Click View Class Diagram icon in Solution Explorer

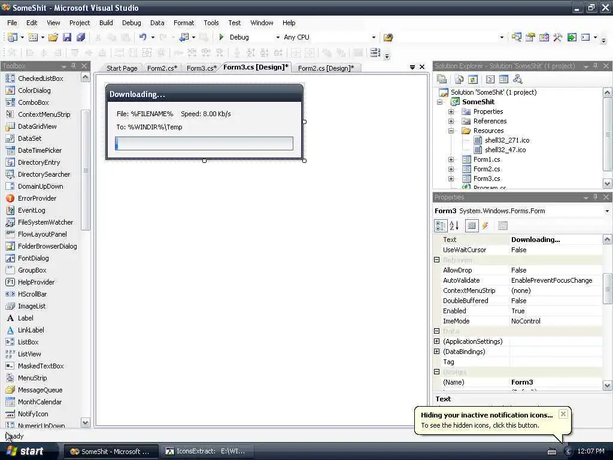[x=518, y=80]
